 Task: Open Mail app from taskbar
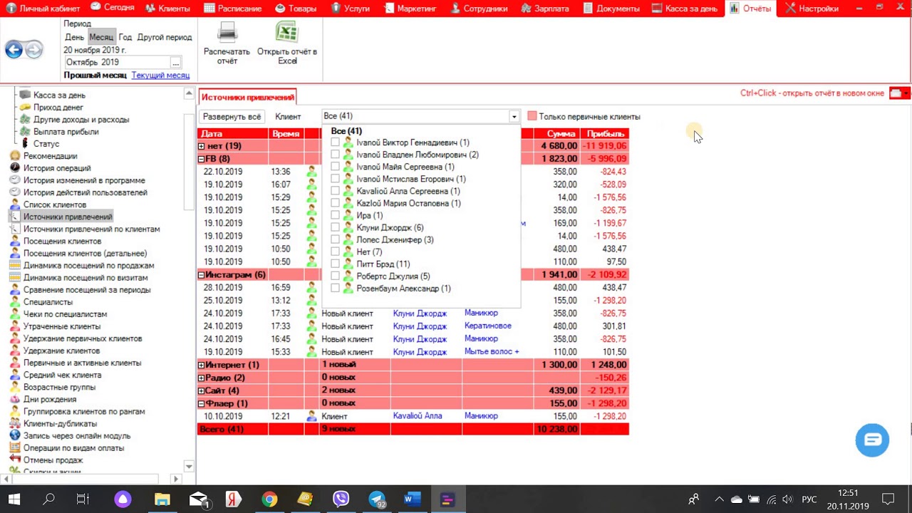click(198, 499)
